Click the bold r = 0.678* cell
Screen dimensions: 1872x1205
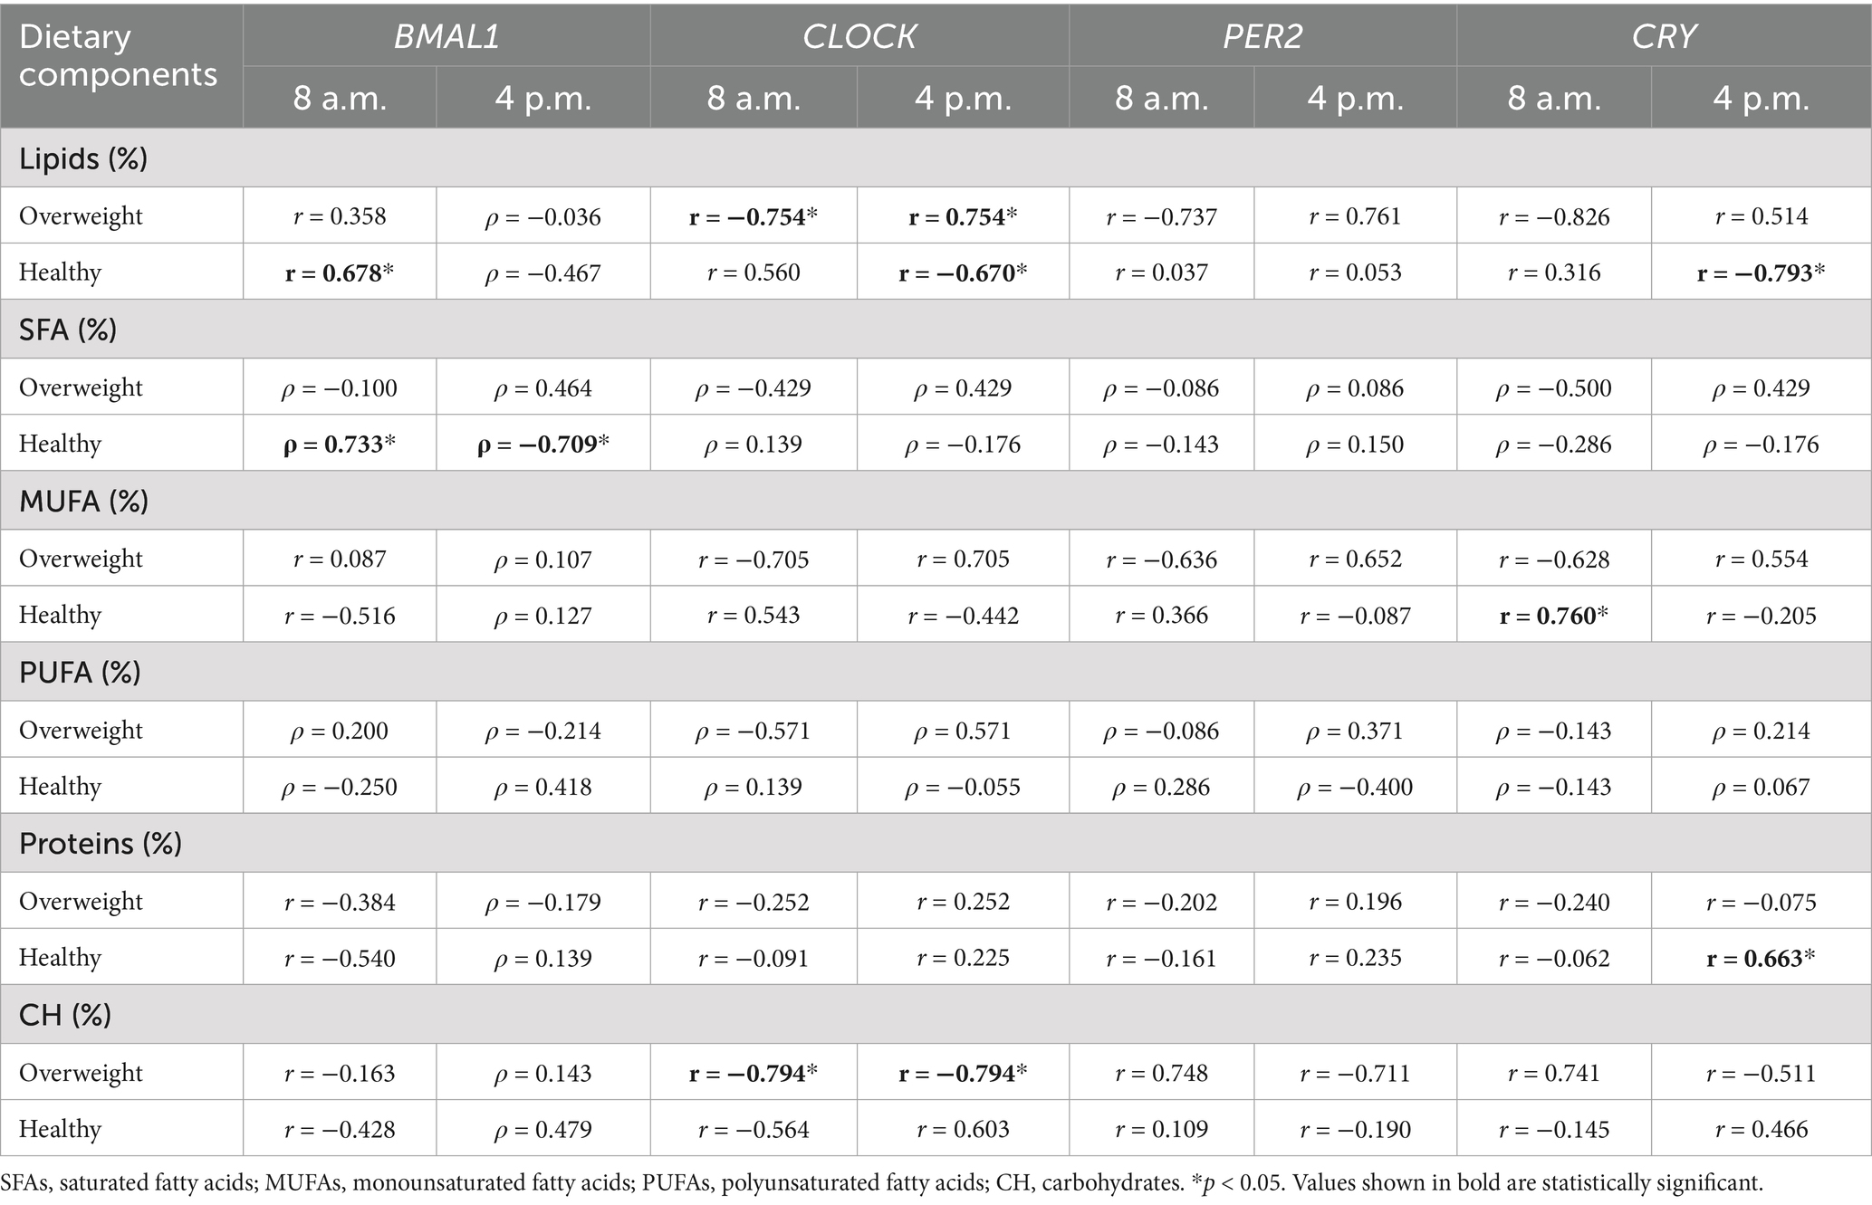coord(340,273)
